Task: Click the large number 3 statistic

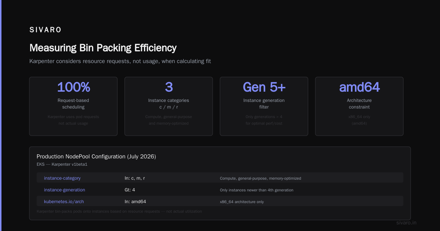Action: coord(169,87)
